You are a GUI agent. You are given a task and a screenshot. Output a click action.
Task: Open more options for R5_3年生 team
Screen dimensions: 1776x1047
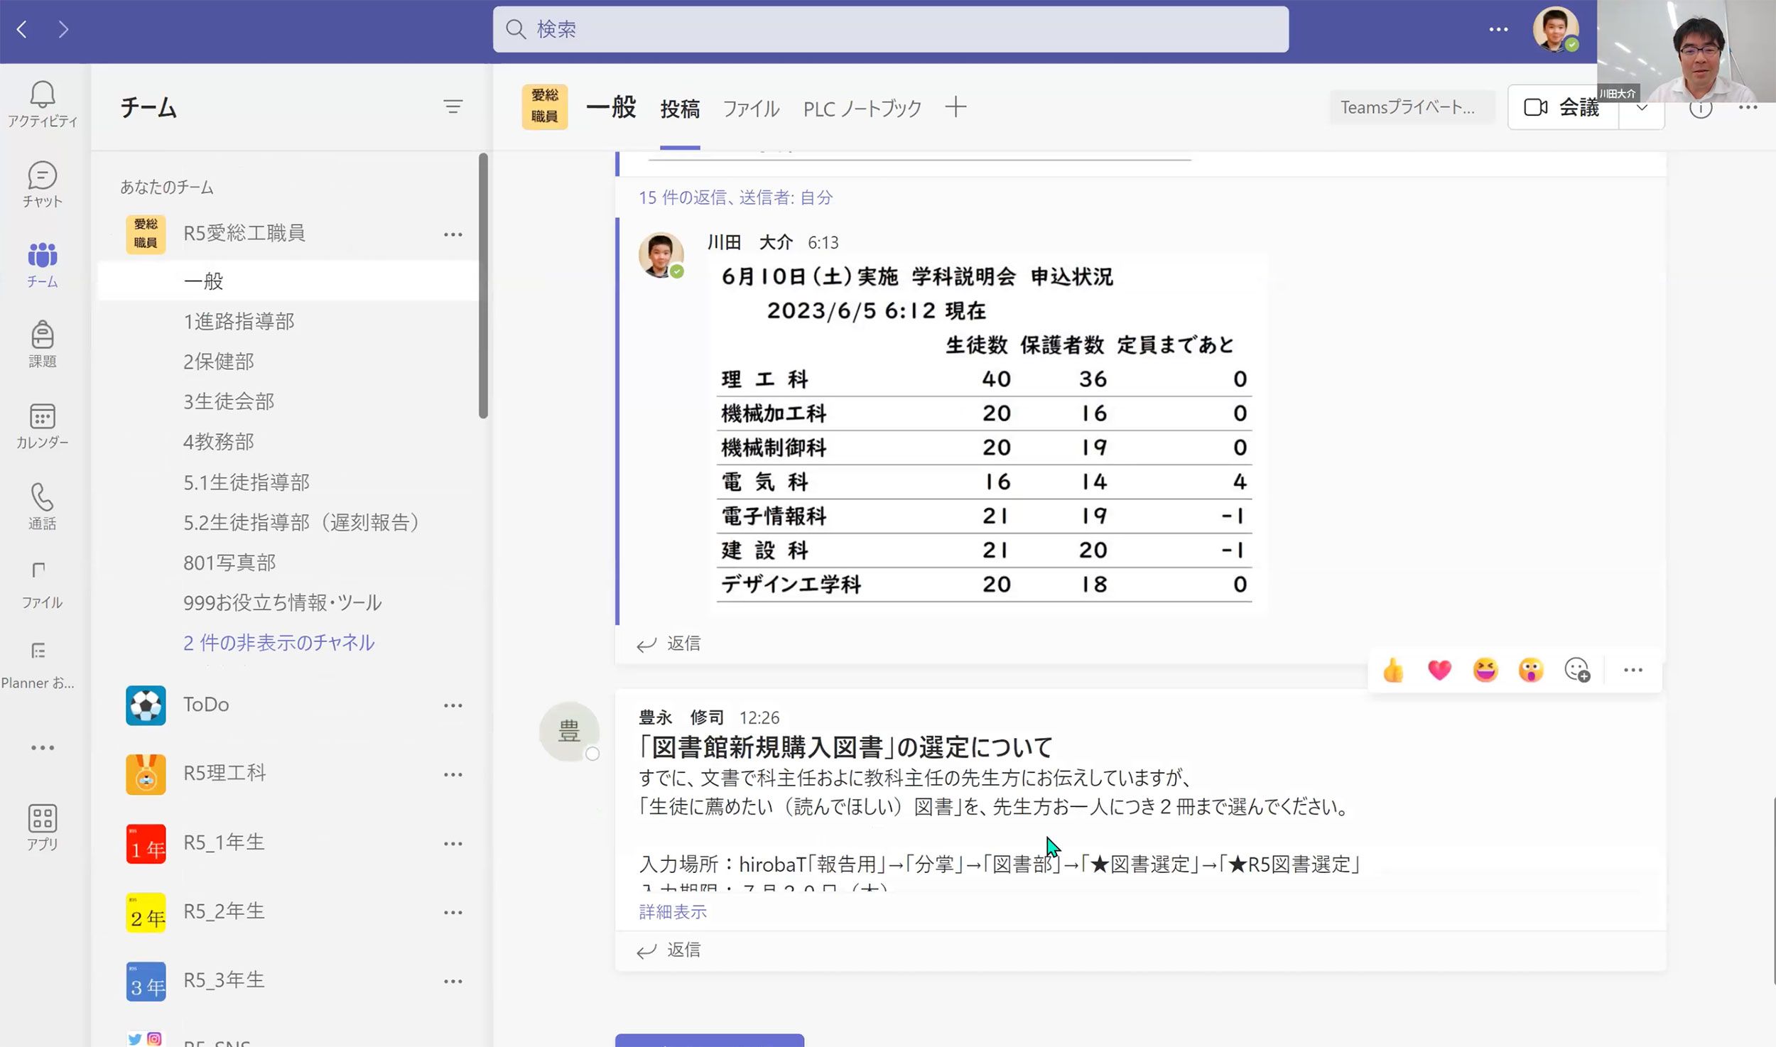point(453,981)
